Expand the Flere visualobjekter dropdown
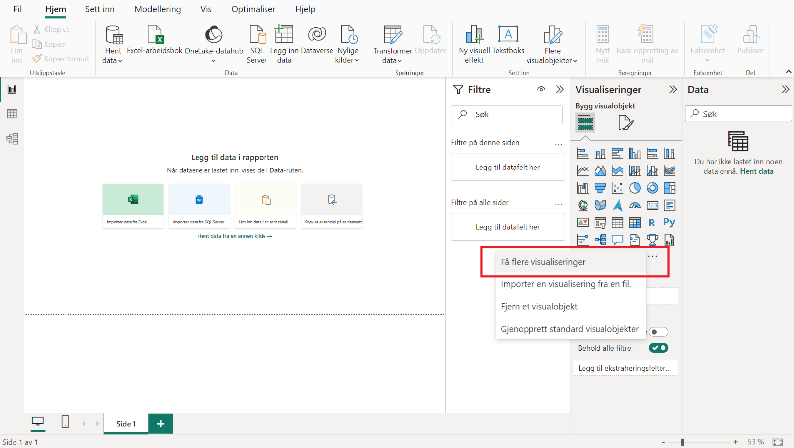 (552, 60)
